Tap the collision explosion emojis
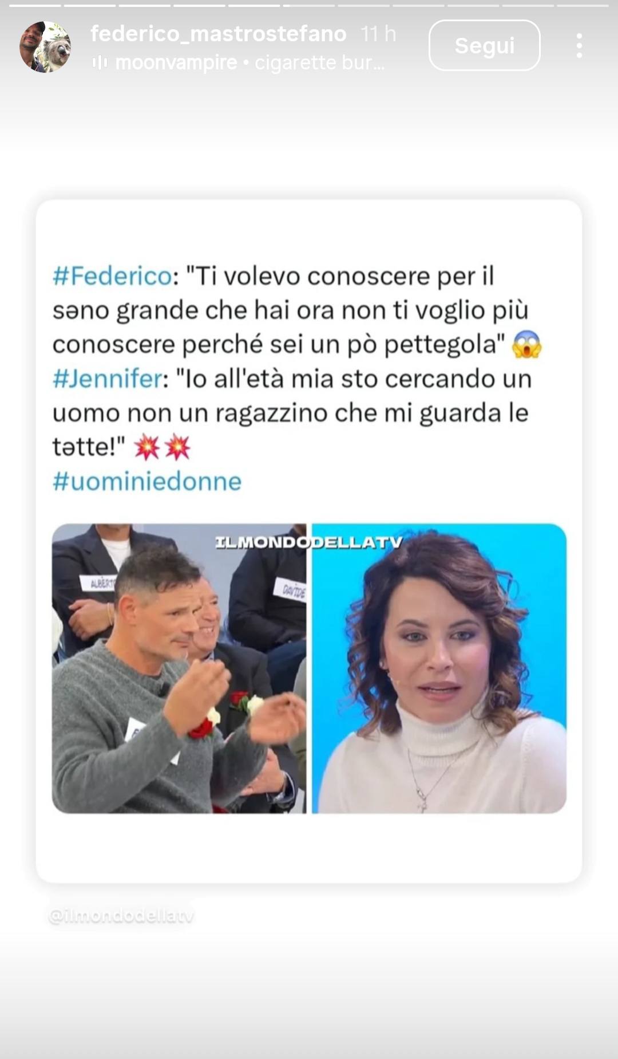Screen dimensions: 618x1059 coord(162,447)
